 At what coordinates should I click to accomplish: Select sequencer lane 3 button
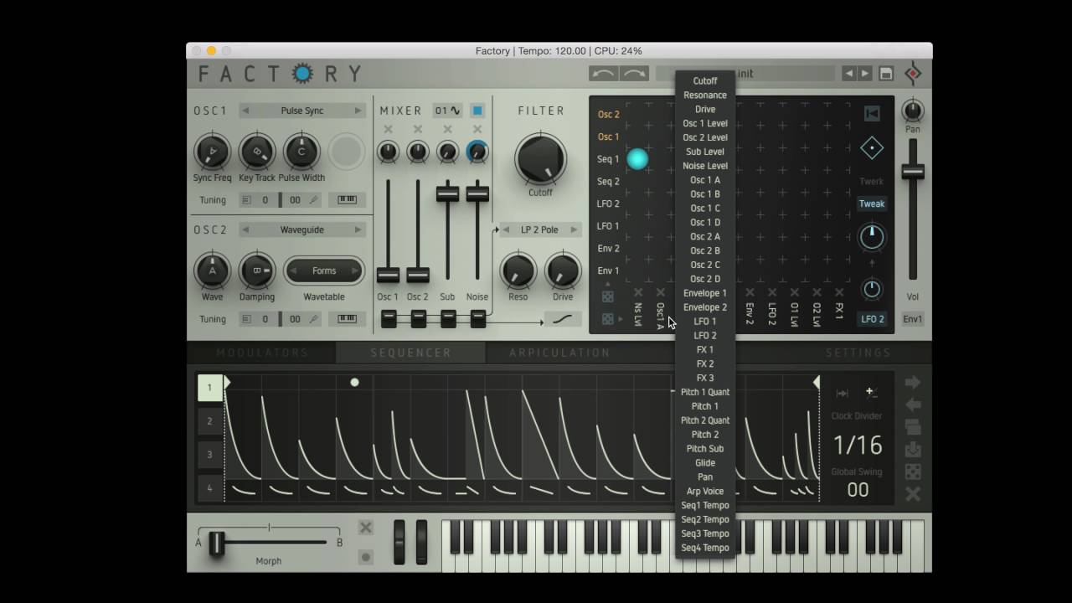tap(210, 455)
